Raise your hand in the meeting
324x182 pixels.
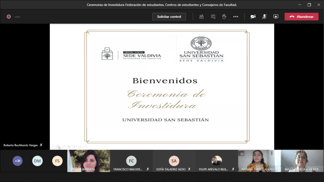click(224, 17)
